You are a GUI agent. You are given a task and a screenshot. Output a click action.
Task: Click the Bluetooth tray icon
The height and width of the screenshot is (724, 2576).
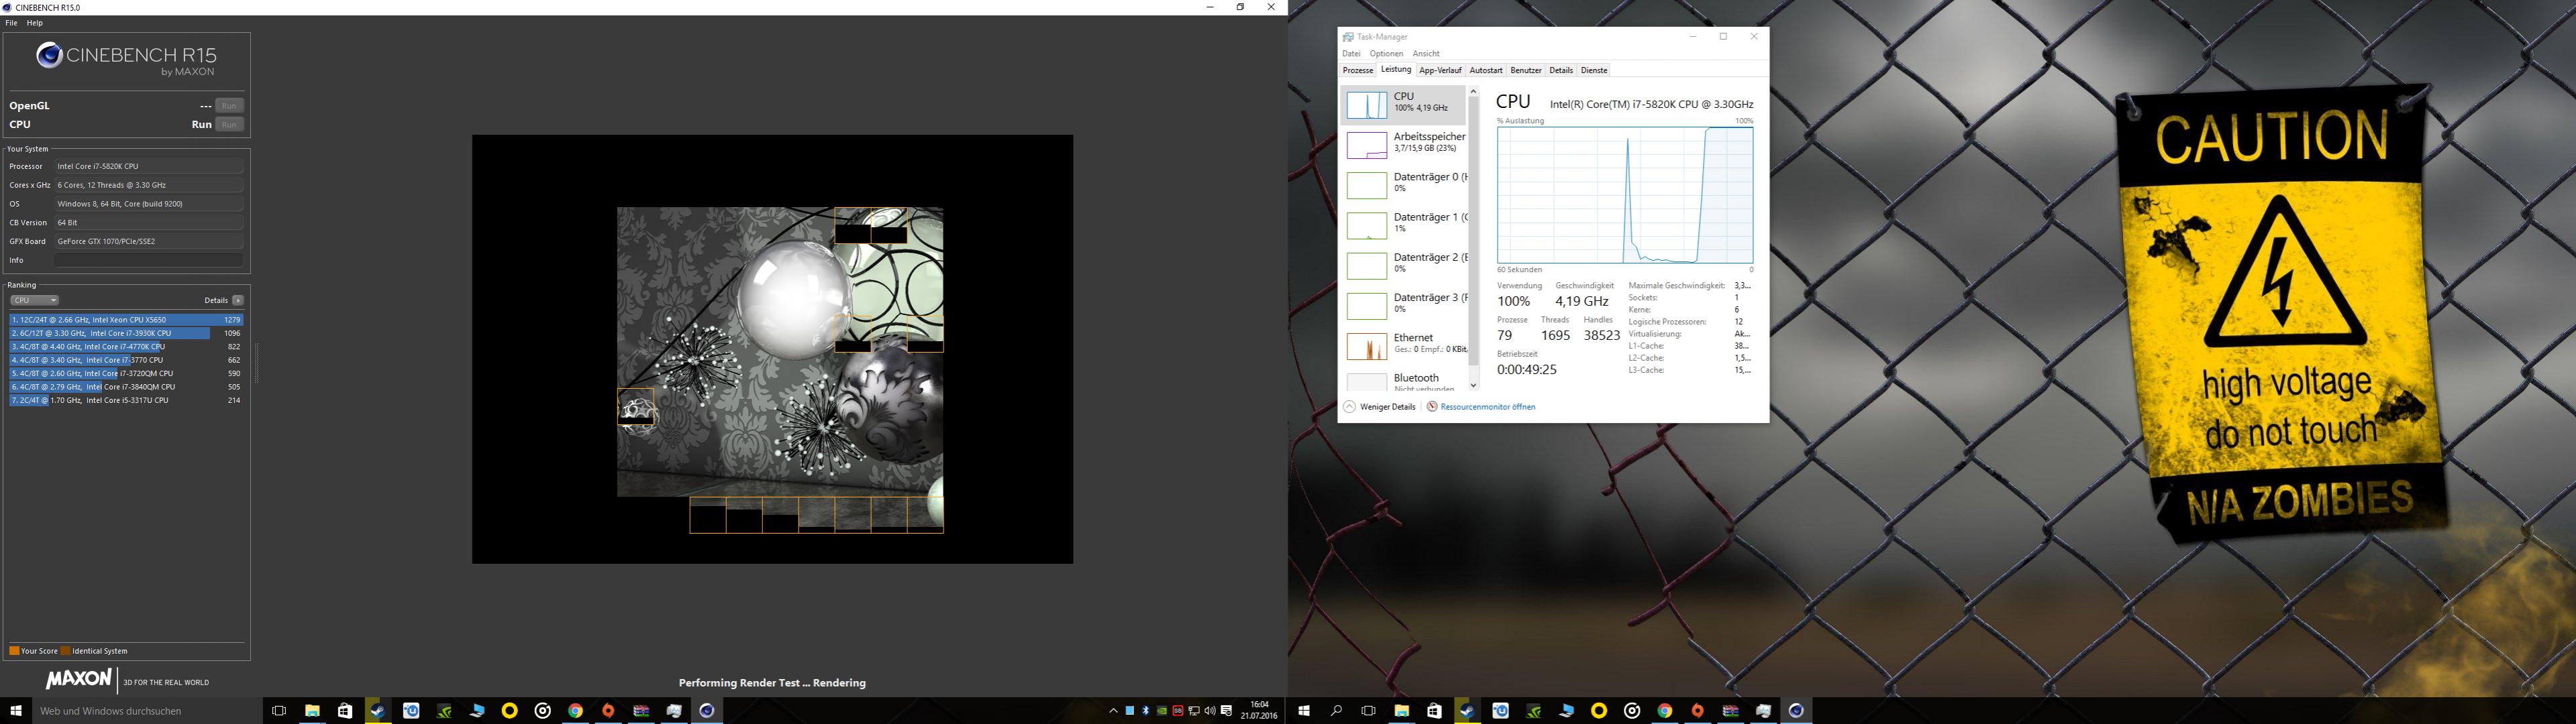(x=1145, y=711)
